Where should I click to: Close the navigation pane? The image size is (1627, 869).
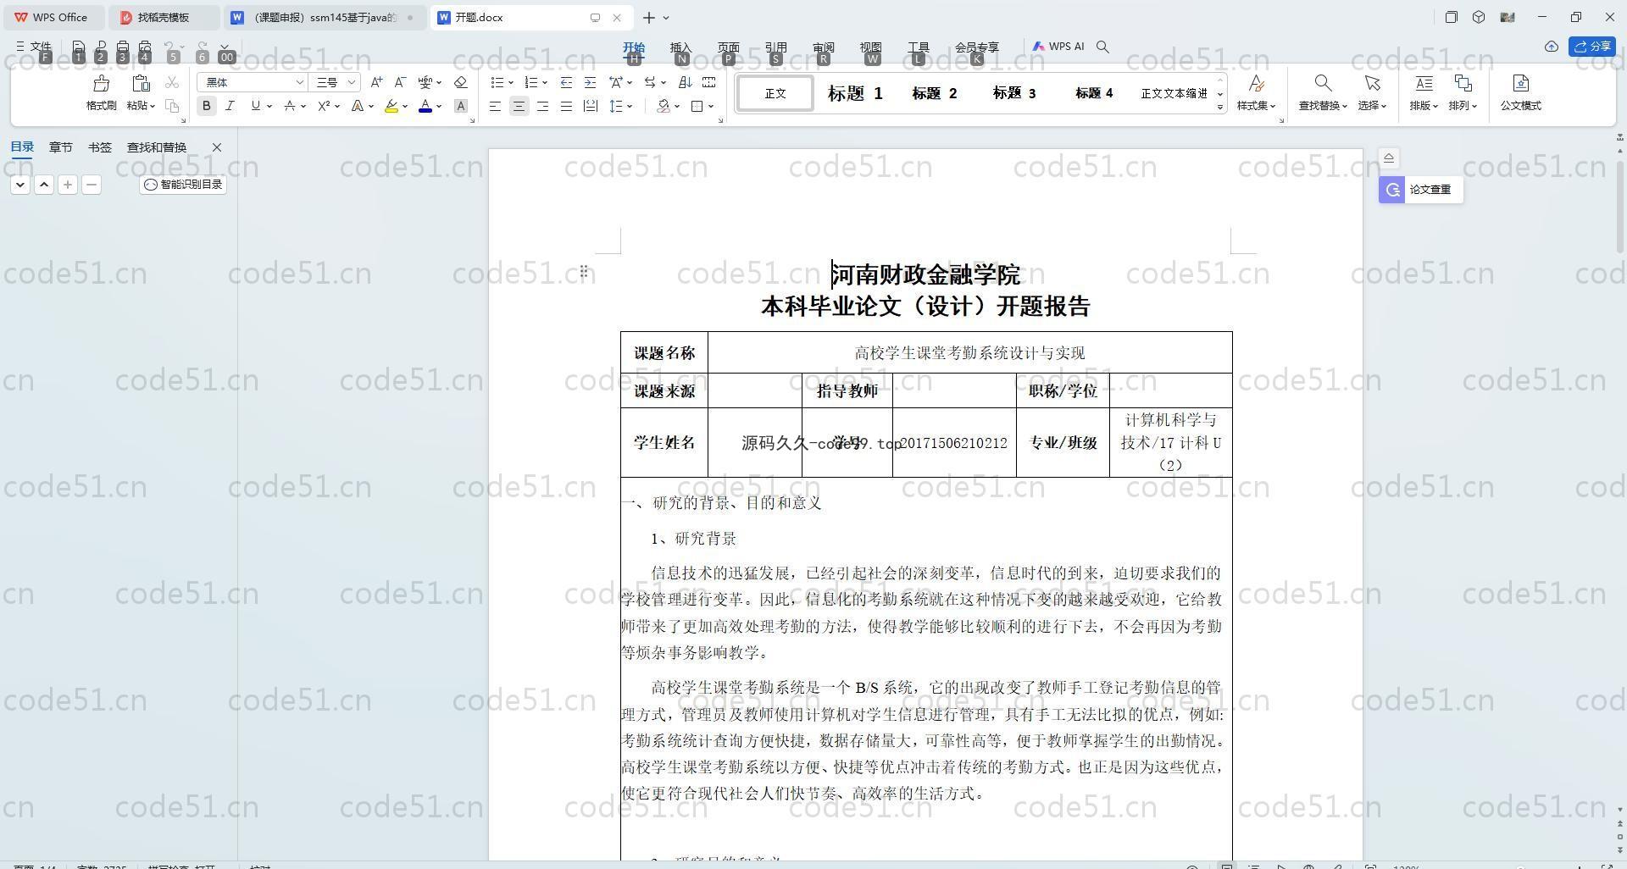point(217,147)
